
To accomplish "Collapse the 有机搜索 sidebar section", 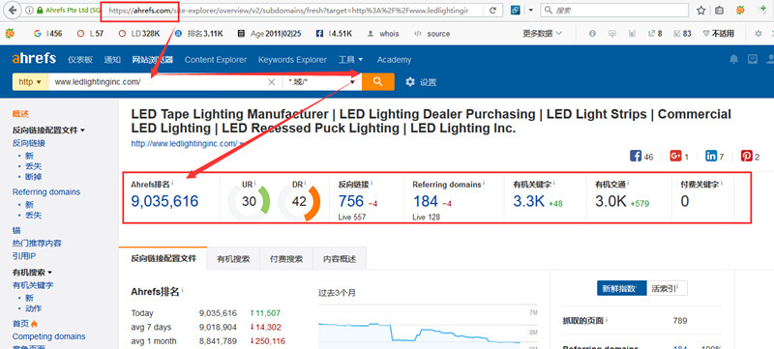I will tap(32, 272).
